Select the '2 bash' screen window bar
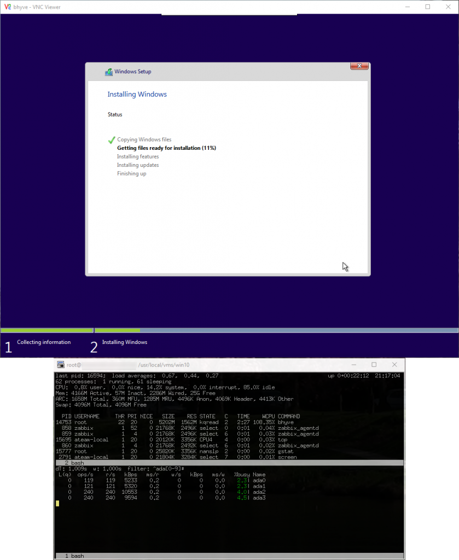 229,463
